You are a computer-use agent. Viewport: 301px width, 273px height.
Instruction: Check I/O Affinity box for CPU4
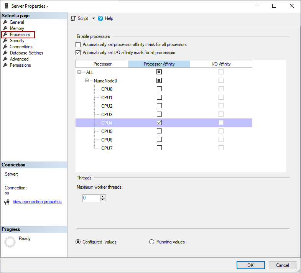tap(221, 123)
